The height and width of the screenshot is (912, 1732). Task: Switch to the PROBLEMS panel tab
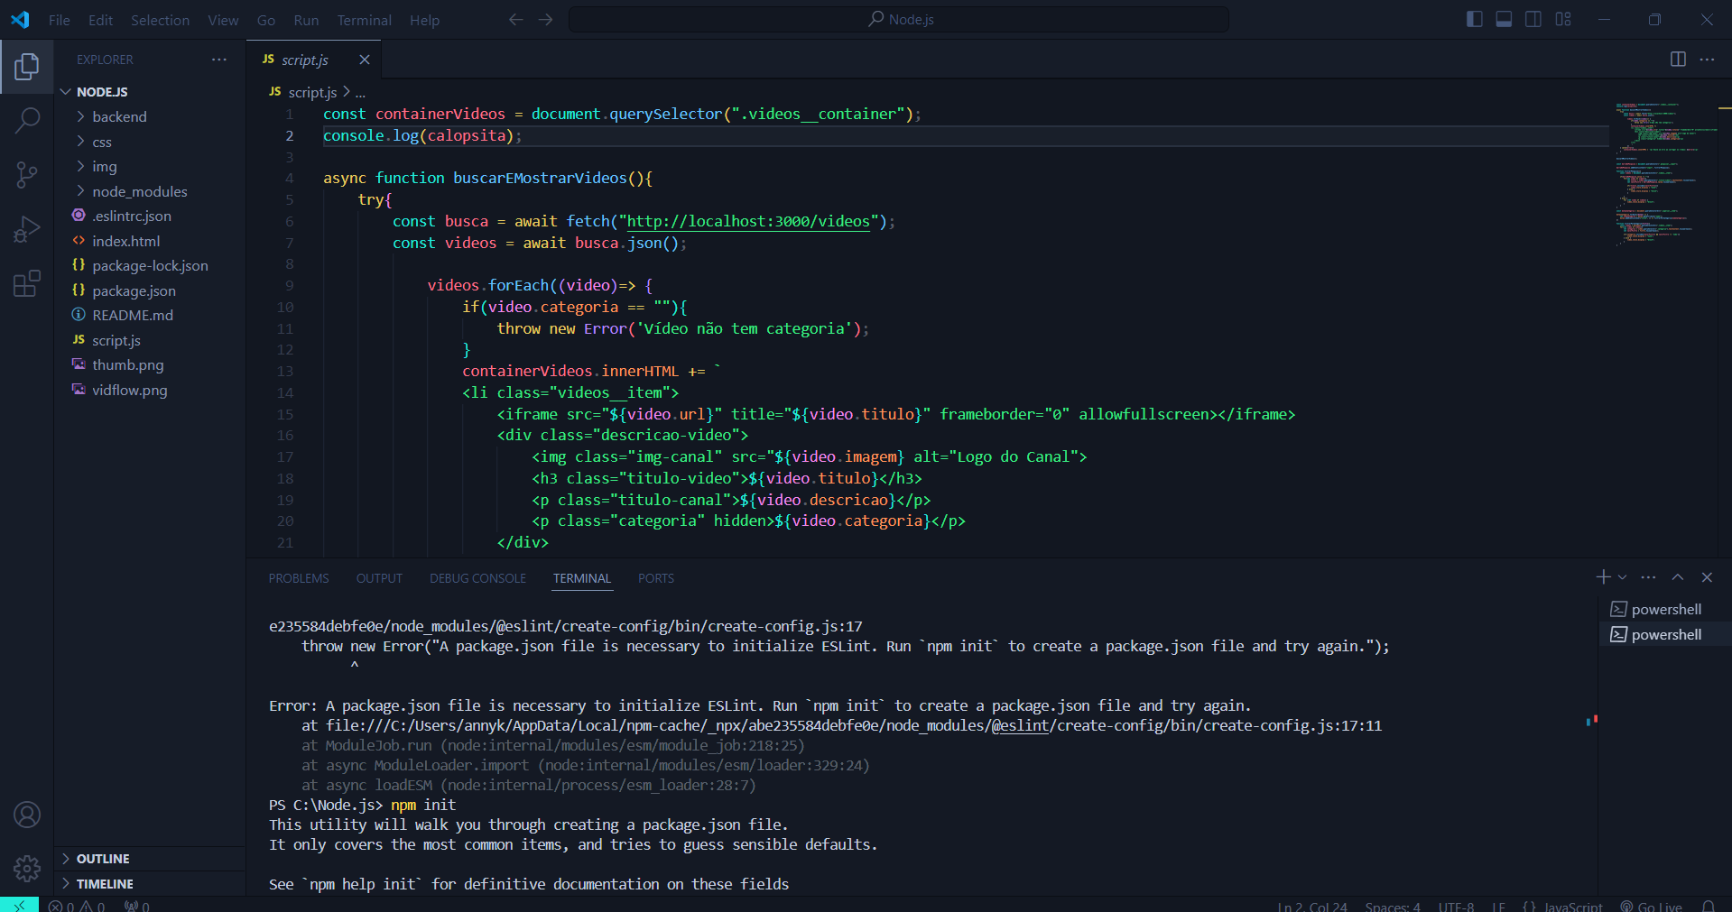[299, 578]
